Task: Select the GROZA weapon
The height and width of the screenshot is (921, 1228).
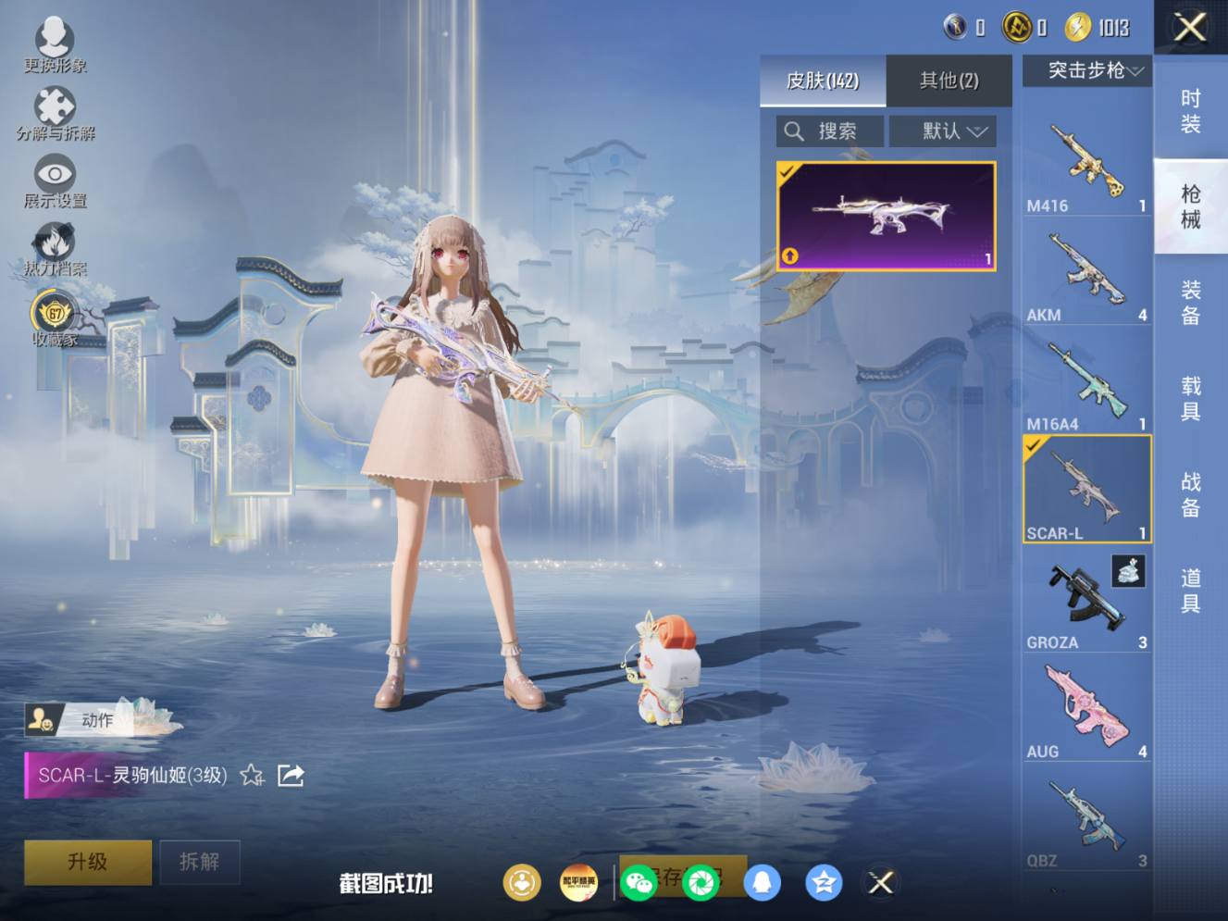Action: click(1087, 600)
